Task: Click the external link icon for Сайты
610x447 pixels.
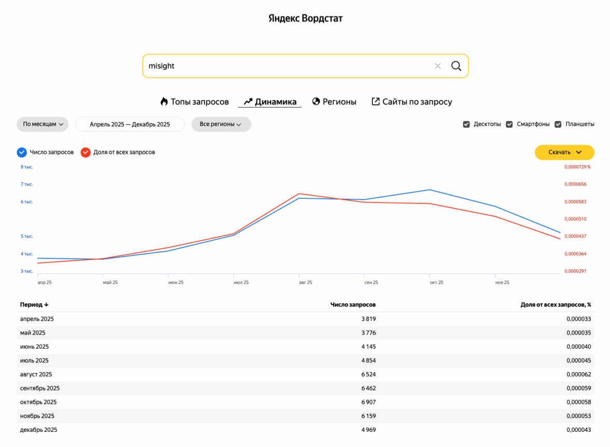Action: coord(376,102)
